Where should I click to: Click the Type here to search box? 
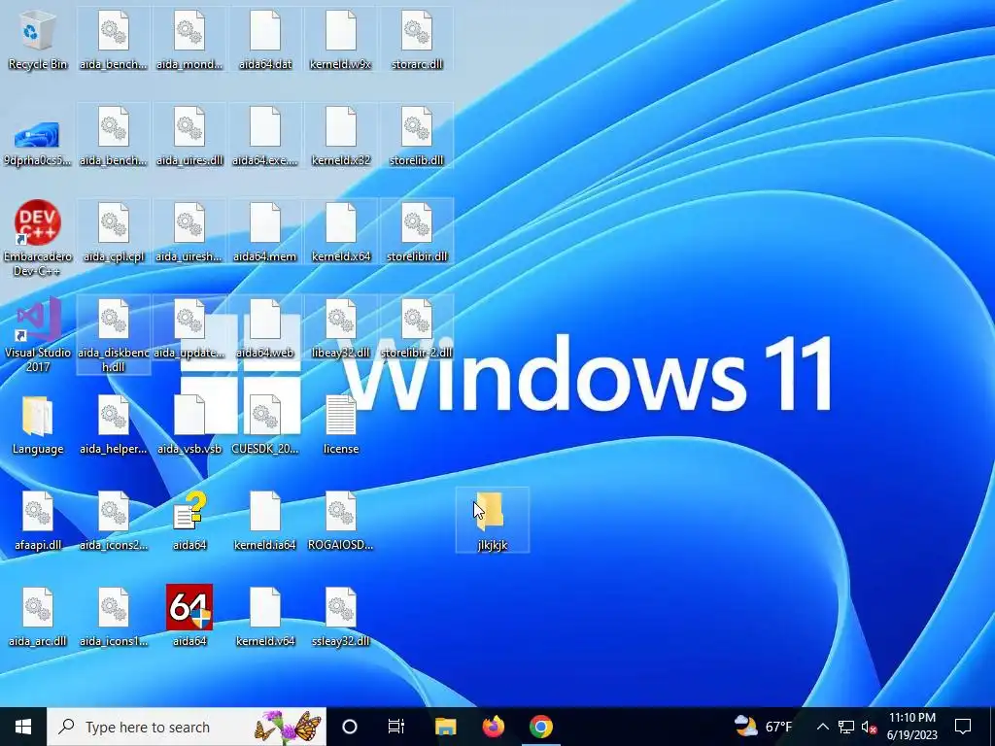point(187,727)
